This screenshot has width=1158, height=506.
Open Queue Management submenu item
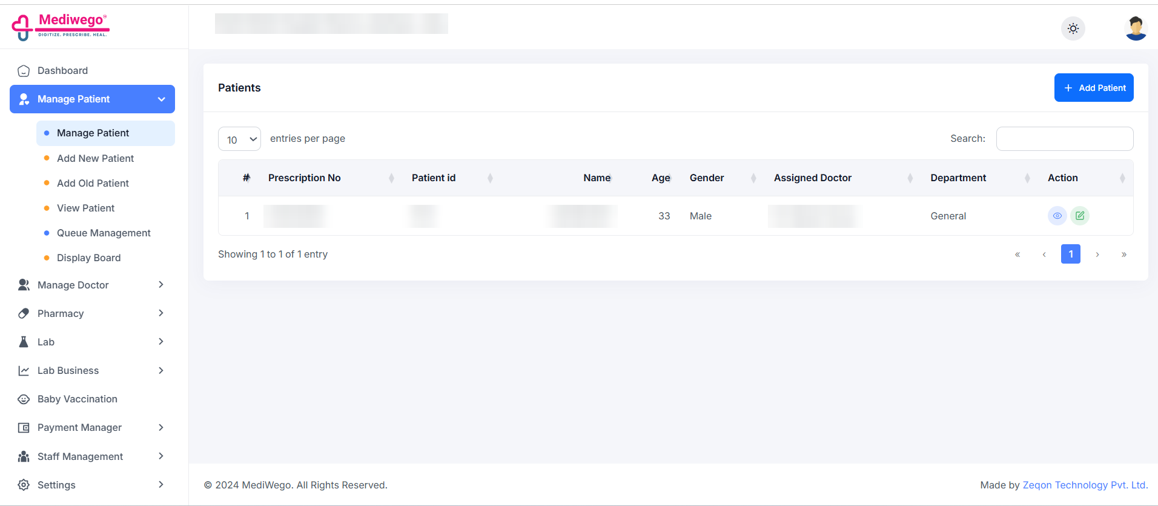[104, 233]
